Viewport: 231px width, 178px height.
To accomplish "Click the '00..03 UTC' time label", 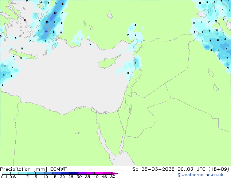I will (191, 169).
